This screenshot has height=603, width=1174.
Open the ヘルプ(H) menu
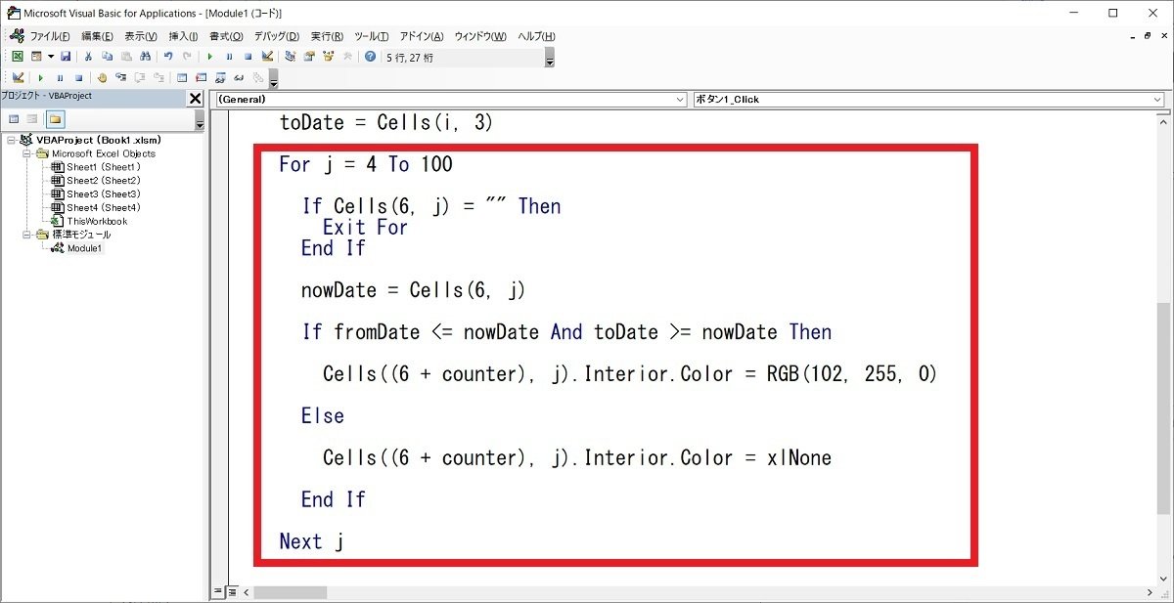click(x=537, y=36)
